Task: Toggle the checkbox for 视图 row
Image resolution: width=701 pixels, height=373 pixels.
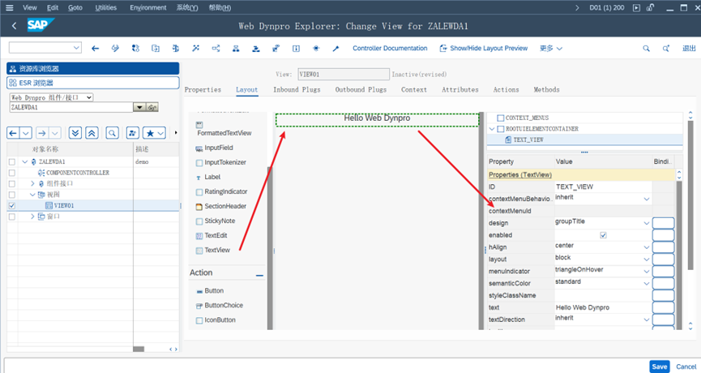Action: click(x=12, y=195)
